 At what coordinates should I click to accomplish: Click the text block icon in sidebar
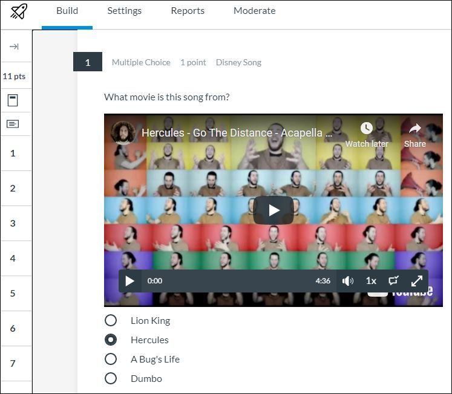pos(13,124)
